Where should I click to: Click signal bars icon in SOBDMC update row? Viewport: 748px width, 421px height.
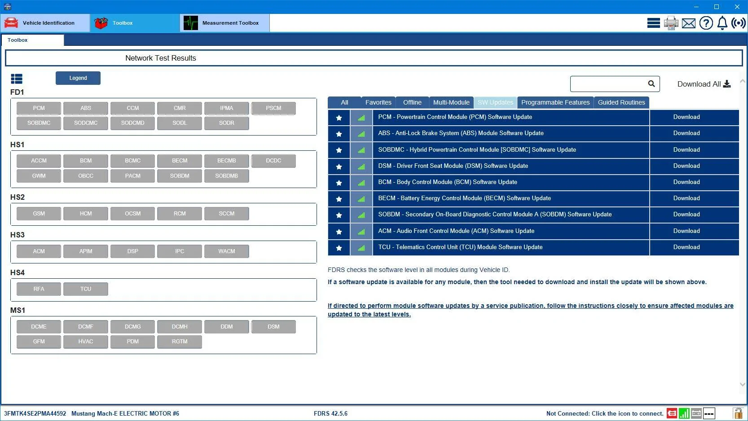click(361, 150)
